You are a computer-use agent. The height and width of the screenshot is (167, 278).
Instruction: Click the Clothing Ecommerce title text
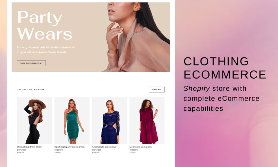[225, 68]
